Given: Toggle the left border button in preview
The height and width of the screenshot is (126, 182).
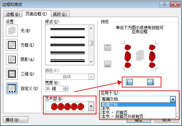Looking at the screenshot, I should (130, 82).
